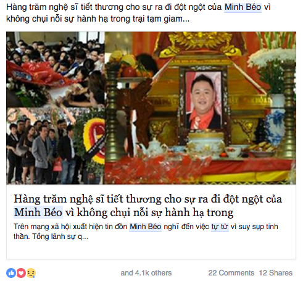Click Minh Béo highlighted in article headline
This screenshot has height=281, width=303.
38,212
